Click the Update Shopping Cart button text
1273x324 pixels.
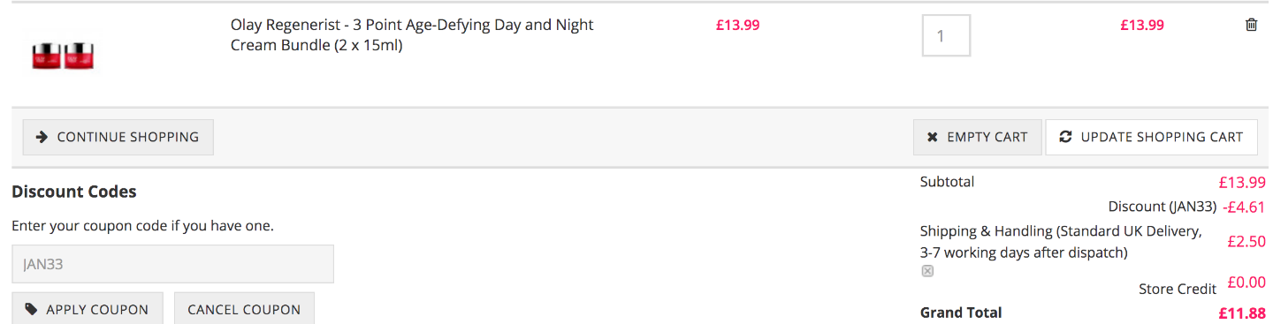tap(1162, 137)
